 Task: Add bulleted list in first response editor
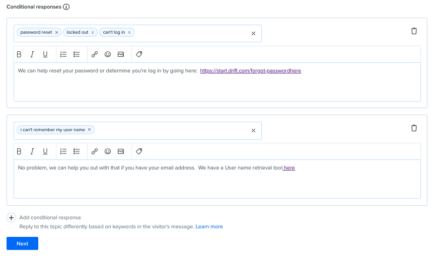(77, 54)
